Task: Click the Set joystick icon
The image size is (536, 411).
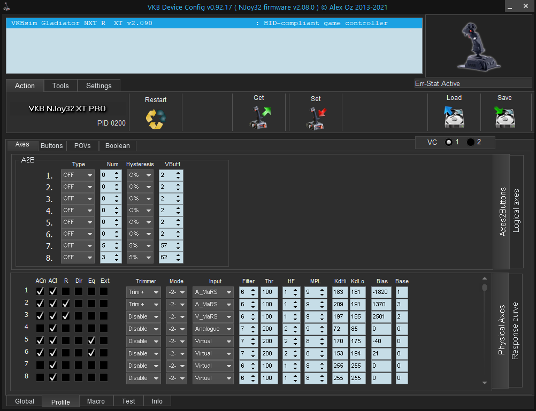Action: (x=317, y=118)
